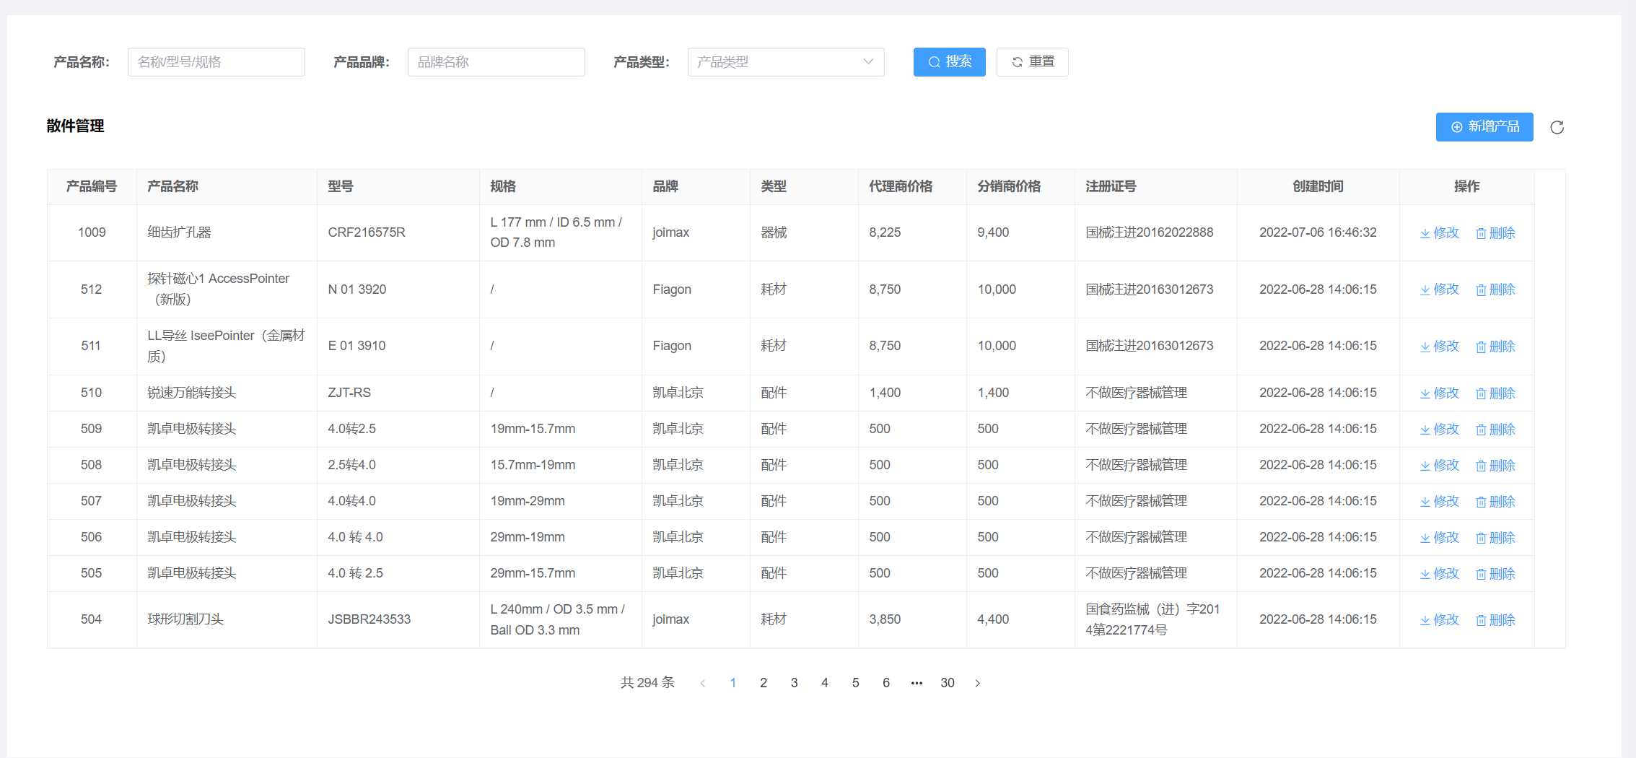Open 修改 for product 511

coord(1440,347)
